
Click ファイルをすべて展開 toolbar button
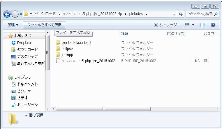tap(44, 25)
